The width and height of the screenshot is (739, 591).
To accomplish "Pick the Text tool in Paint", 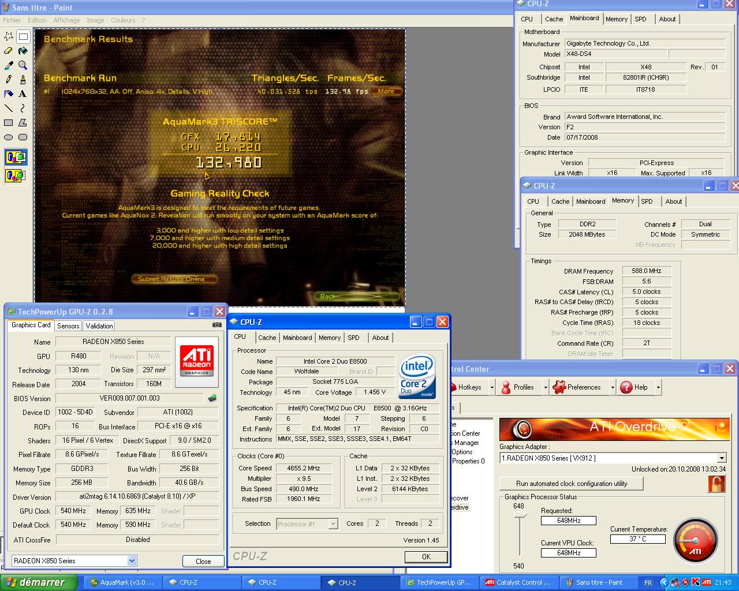I will tap(23, 93).
